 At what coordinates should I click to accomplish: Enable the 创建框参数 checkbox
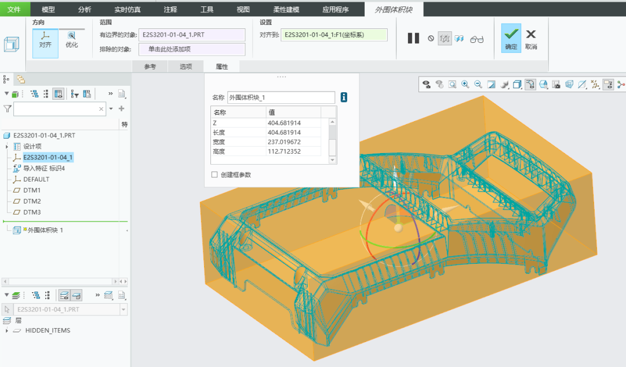tap(214, 175)
